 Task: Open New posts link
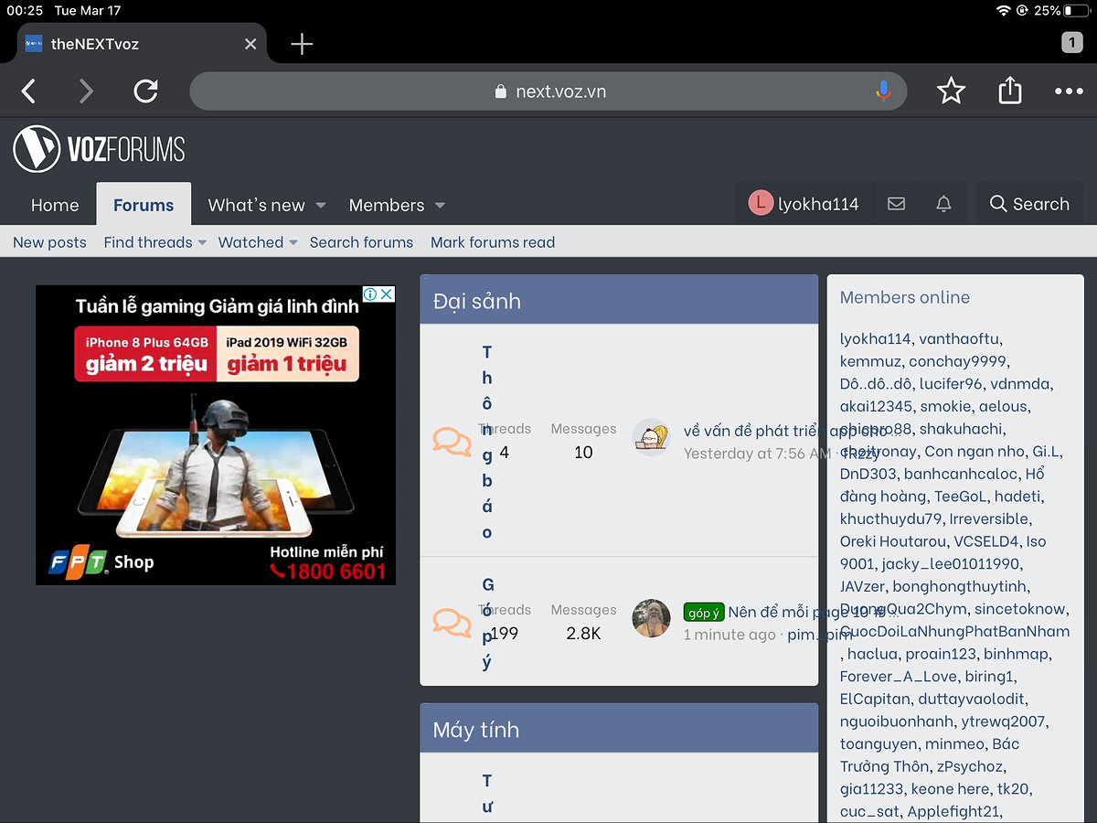(49, 242)
